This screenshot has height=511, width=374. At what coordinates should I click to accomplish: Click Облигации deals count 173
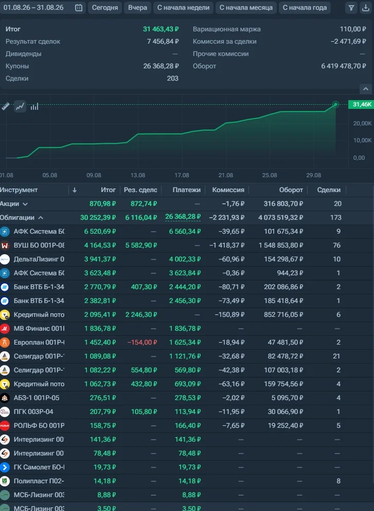(336, 217)
